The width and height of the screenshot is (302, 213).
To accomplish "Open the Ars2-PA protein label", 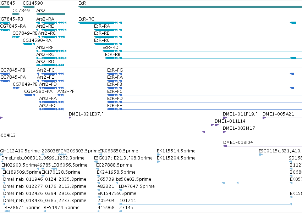I will (x=48, y=99).
